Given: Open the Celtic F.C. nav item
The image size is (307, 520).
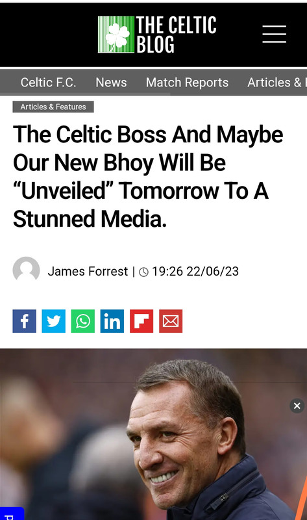Looking at the screenshot, I should [48, 83].
